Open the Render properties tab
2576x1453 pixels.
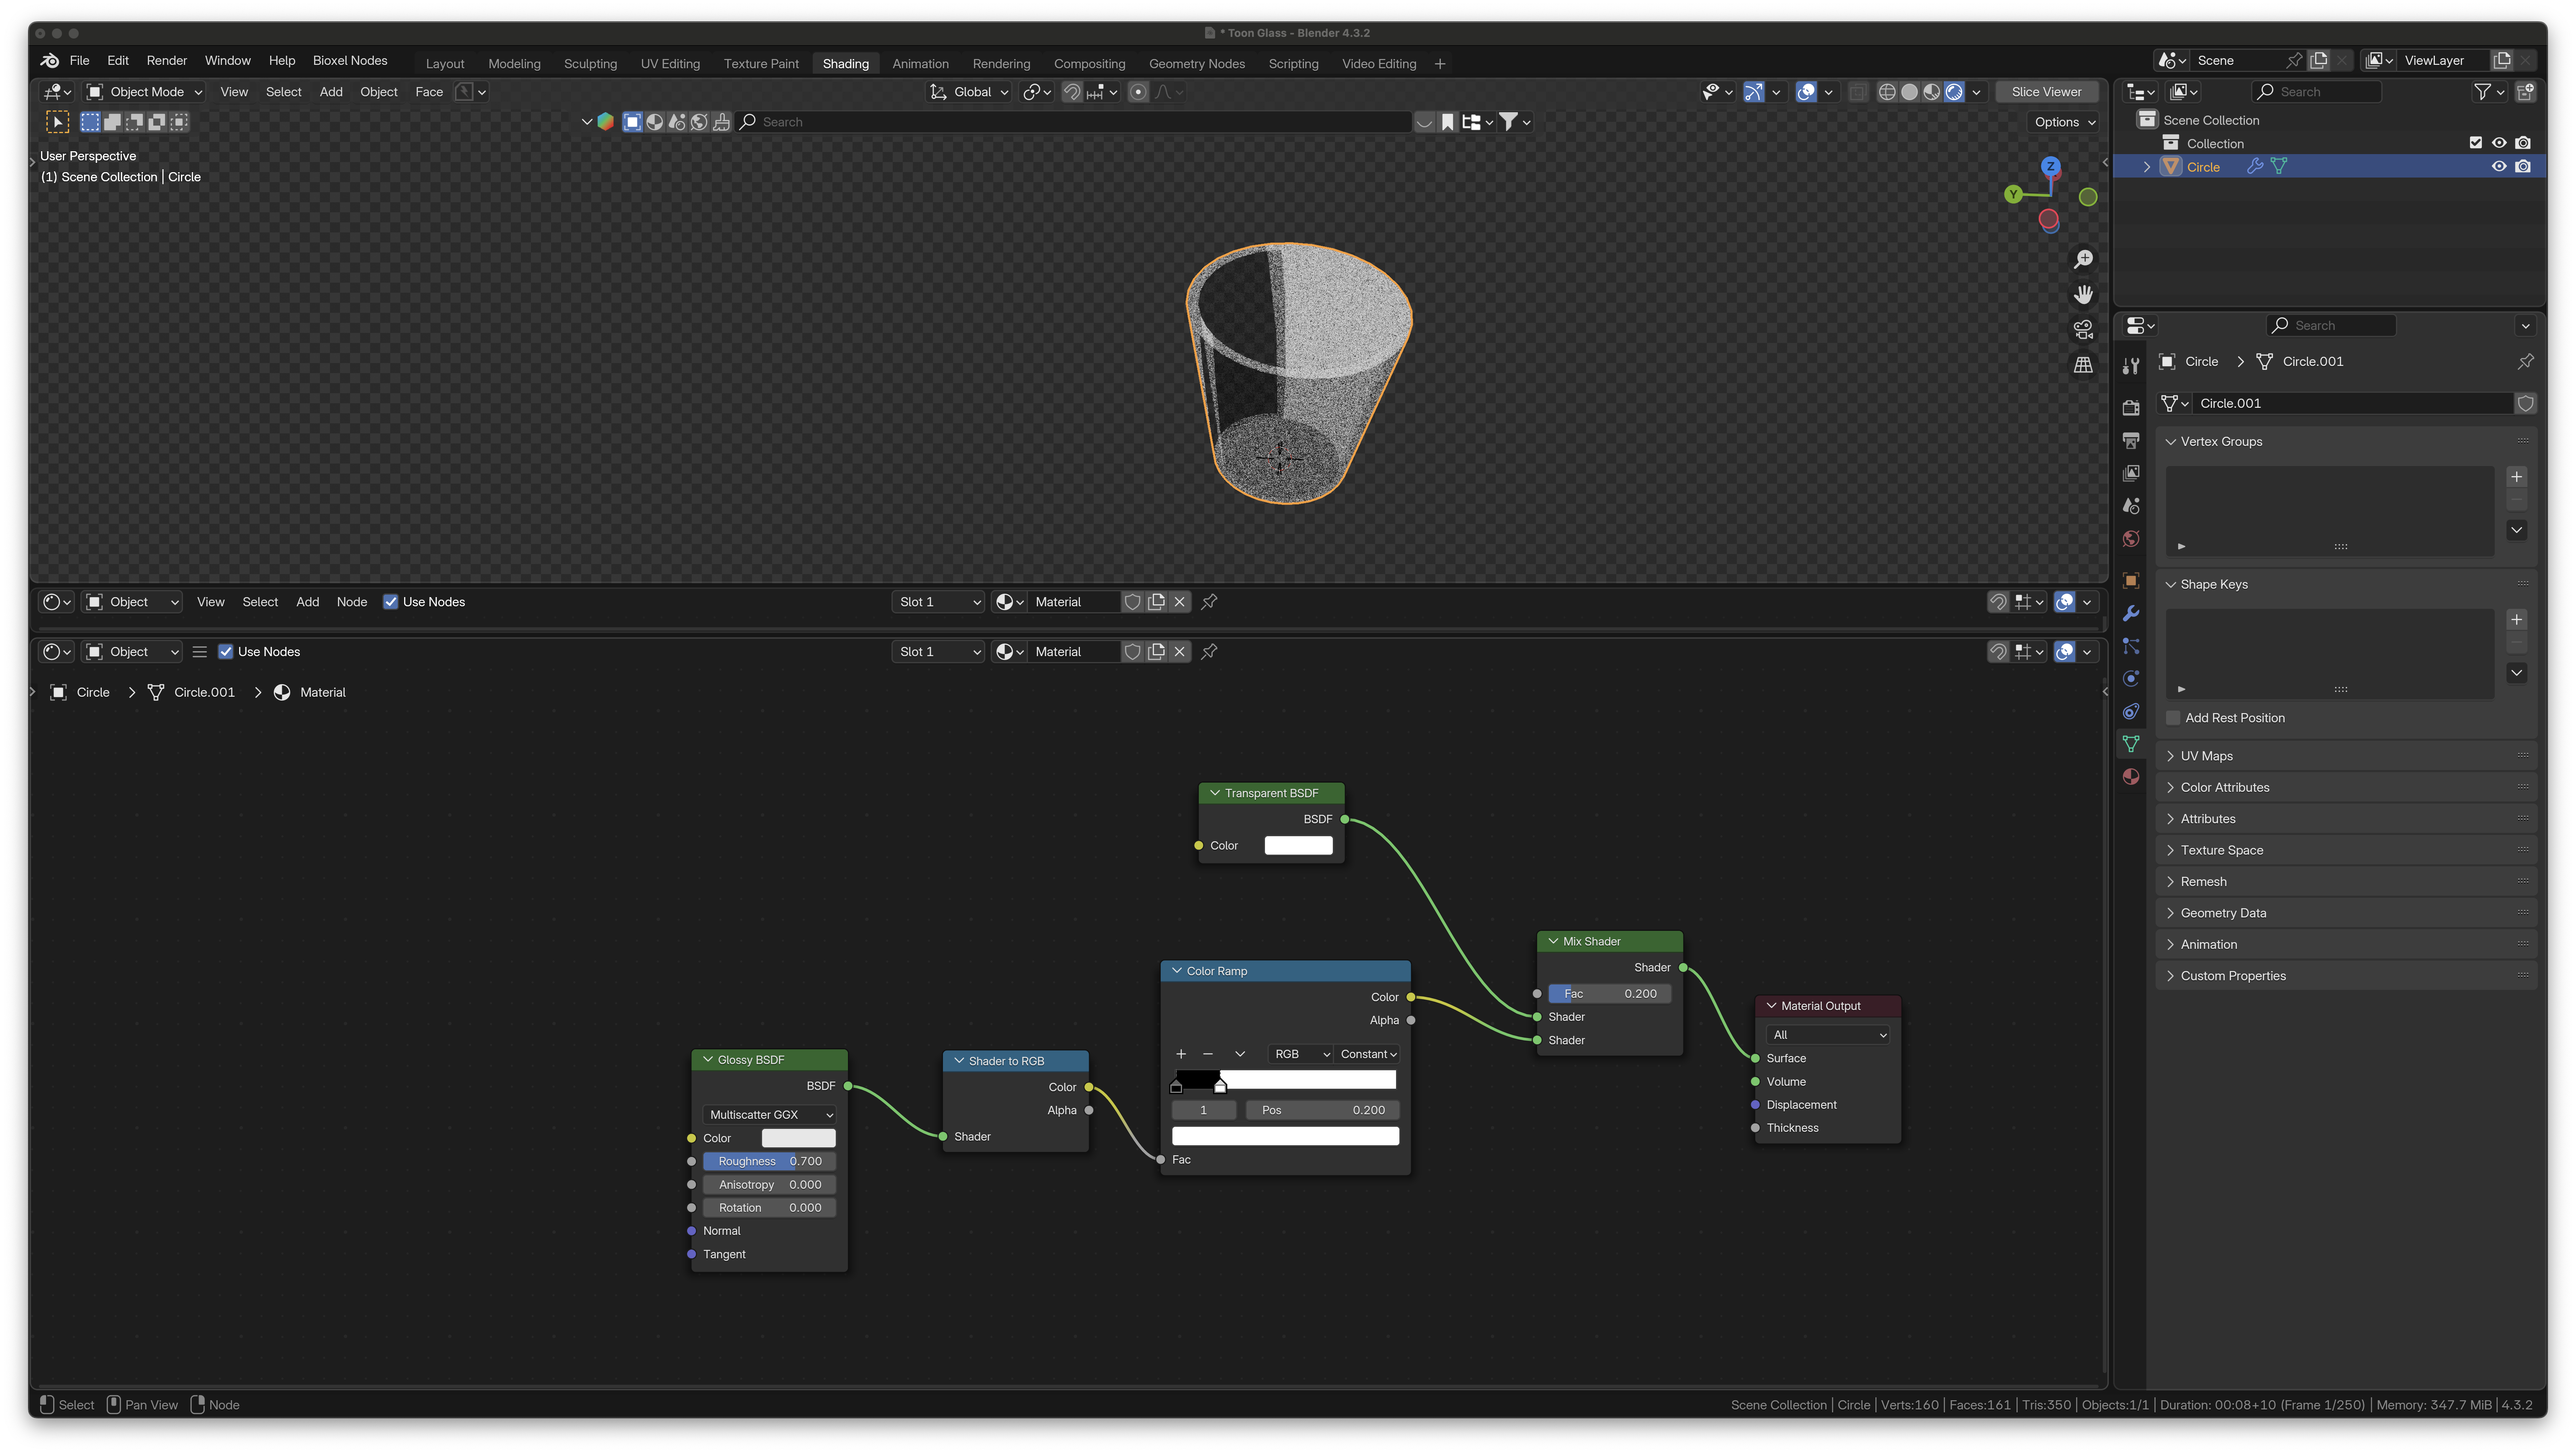2131,407
